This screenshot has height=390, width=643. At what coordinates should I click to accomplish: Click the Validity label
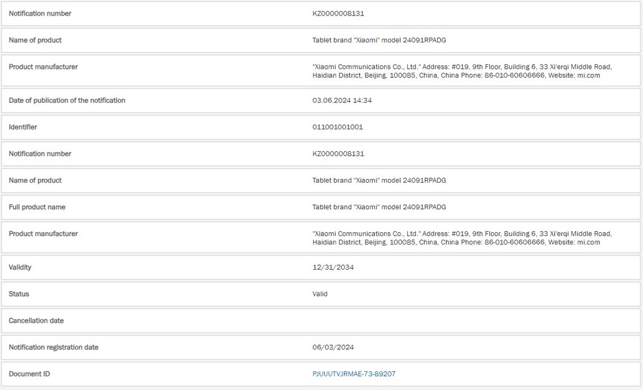20,267
